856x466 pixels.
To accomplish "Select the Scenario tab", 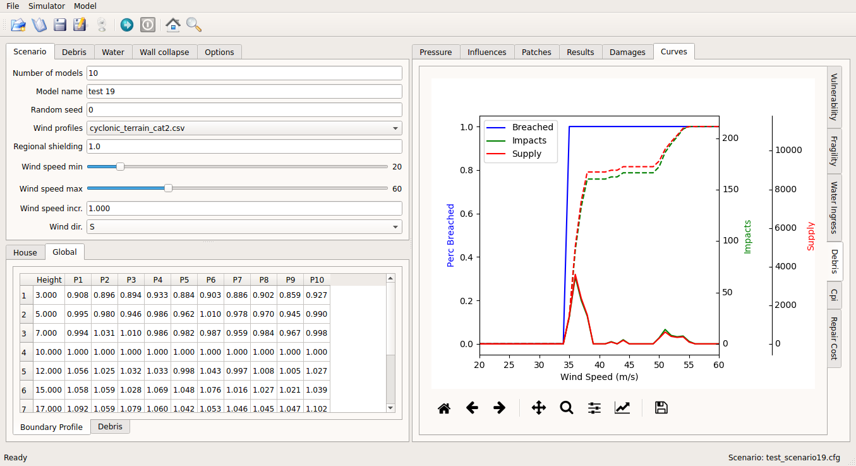I will [30, 51].
